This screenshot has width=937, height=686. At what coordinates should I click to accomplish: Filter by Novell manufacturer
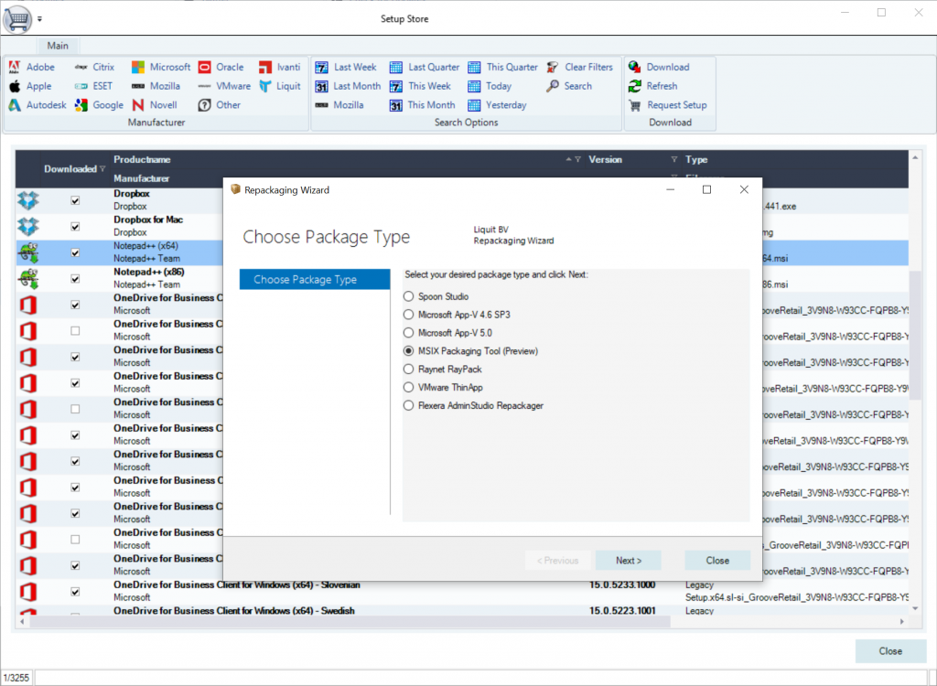pos(155,105)
